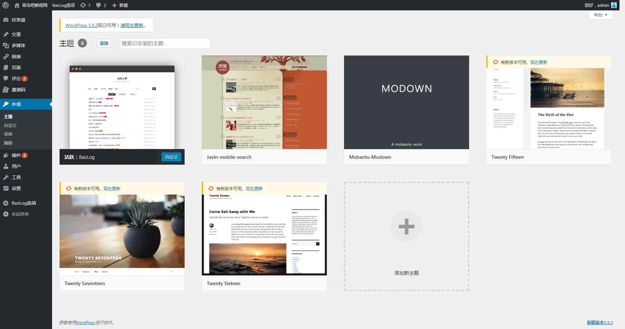Screen dimensions: 625x329
Task: Click update icon on Twenty Sixteen notice
Action: (211, 188)
